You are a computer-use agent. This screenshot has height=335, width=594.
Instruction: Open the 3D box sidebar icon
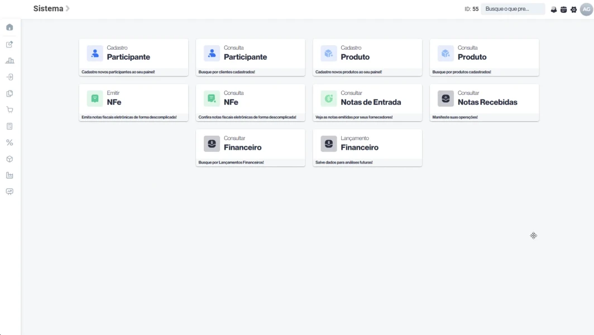click(x=9, y=159)
